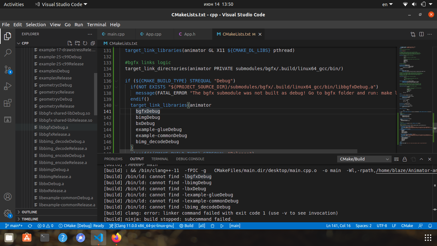Toggle the notifications bell icon

[x=430, y=226]
